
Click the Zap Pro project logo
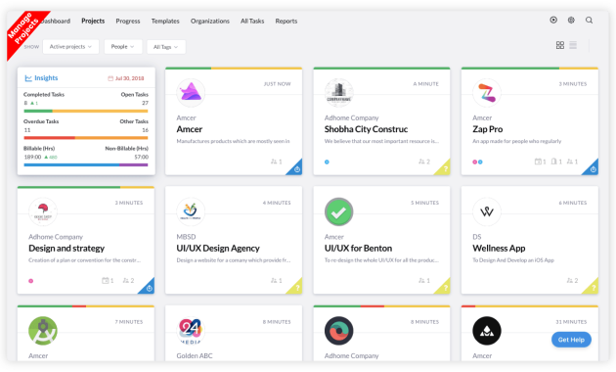click(x=487, y=93)
